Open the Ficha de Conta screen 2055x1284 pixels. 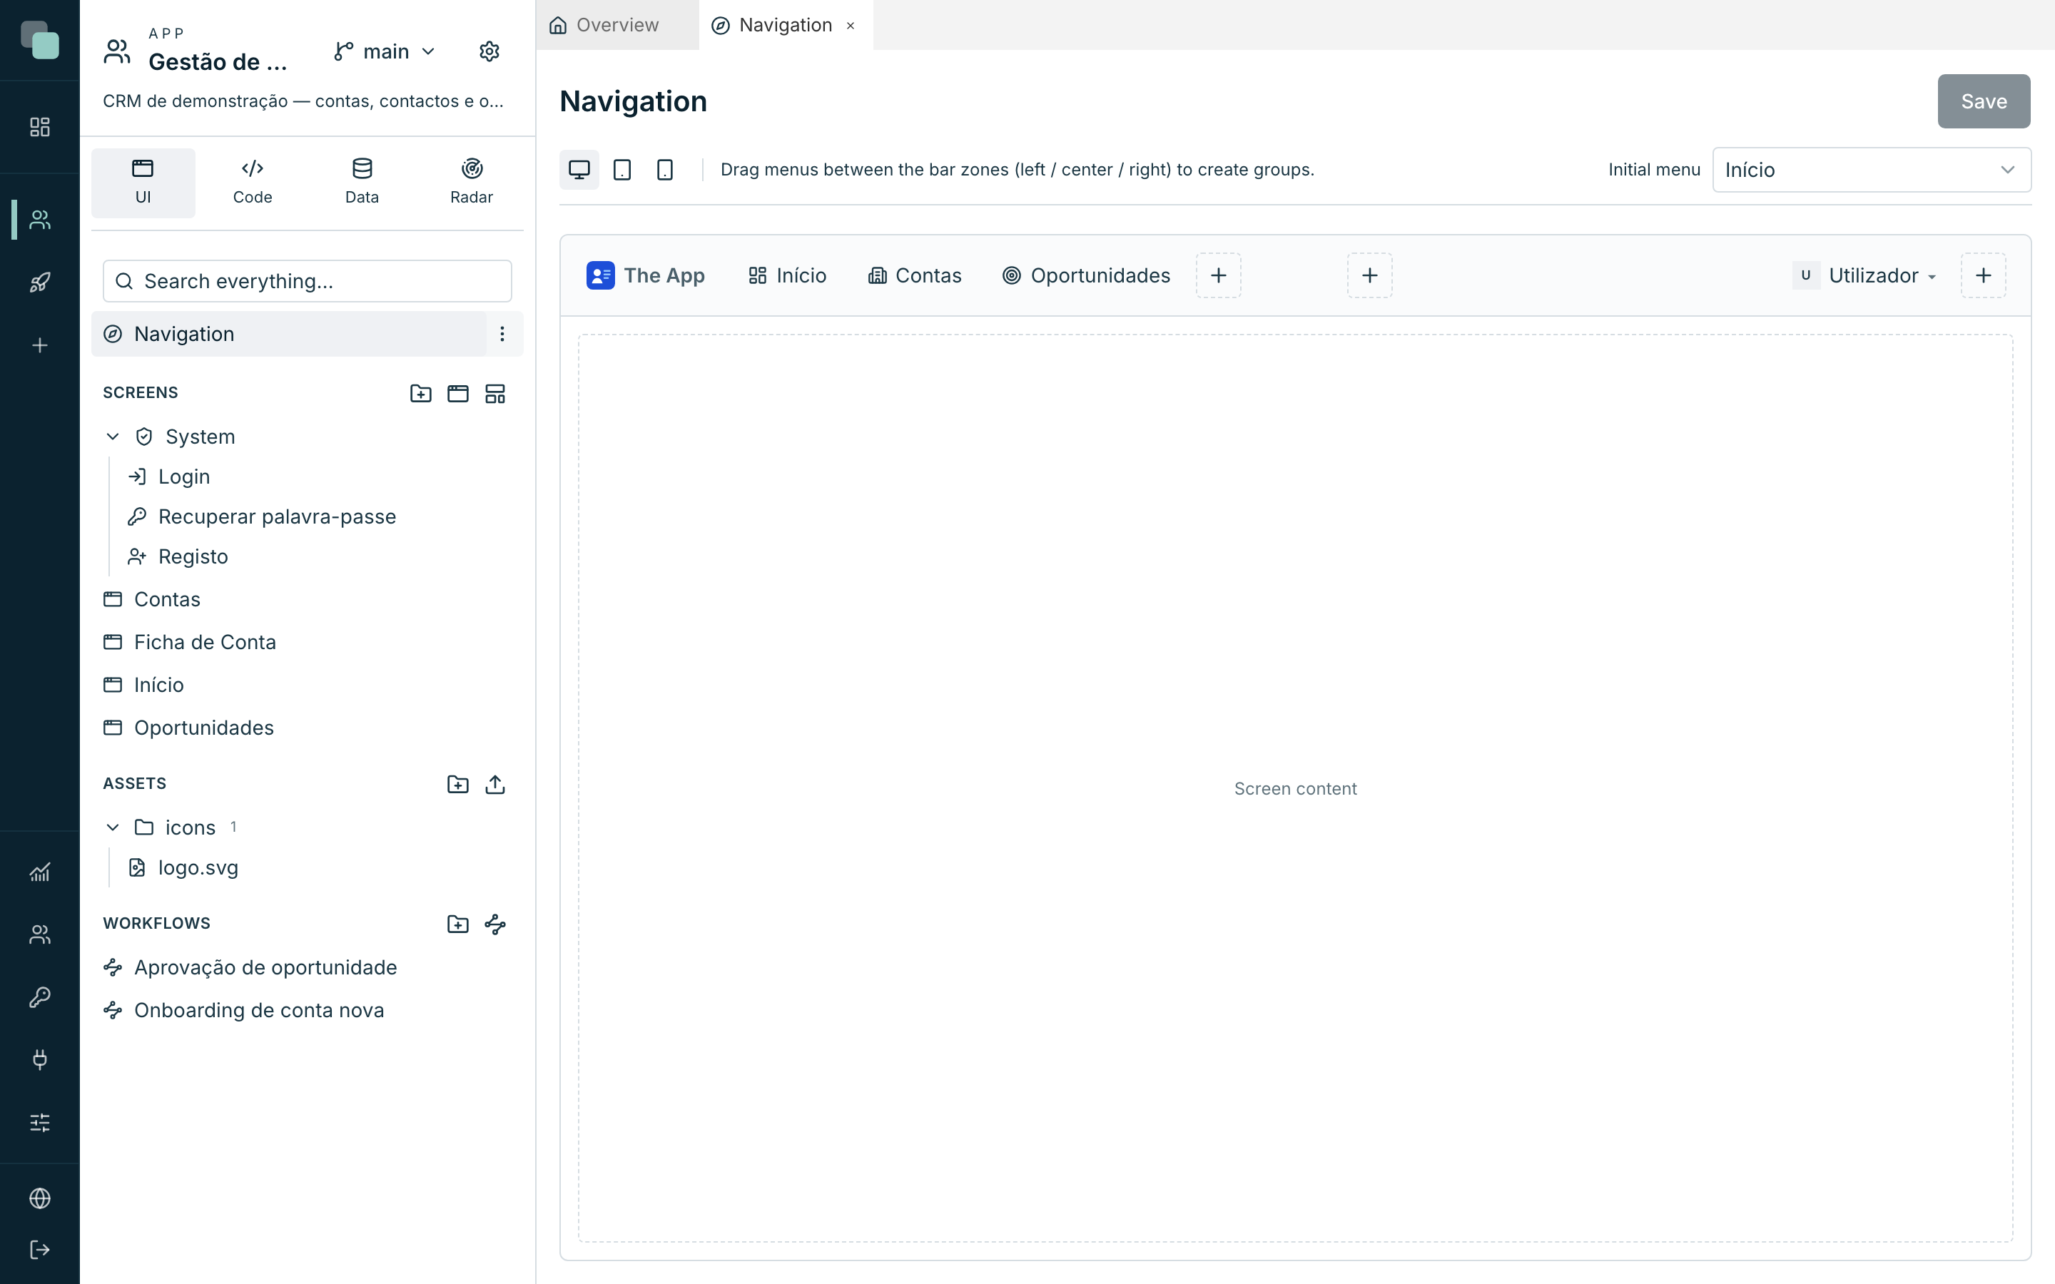point(189,642)
